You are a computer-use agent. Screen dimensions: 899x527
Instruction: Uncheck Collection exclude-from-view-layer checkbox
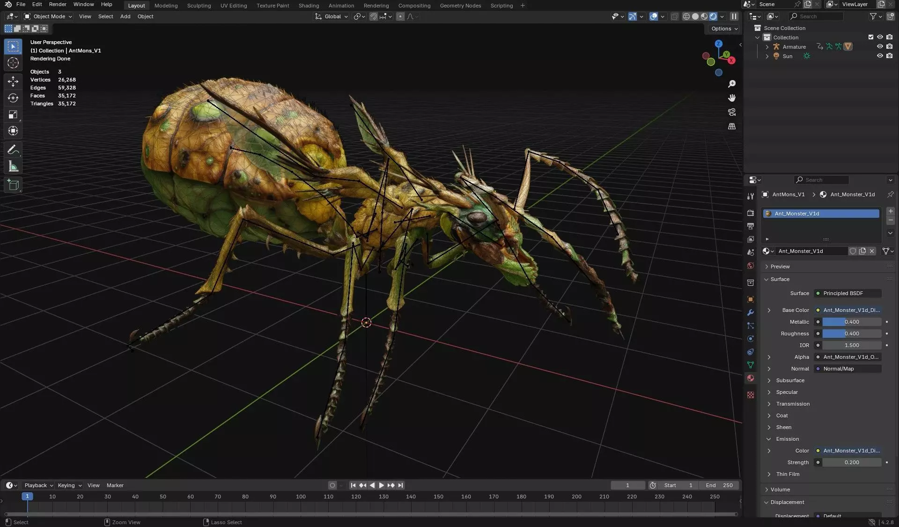871,37
